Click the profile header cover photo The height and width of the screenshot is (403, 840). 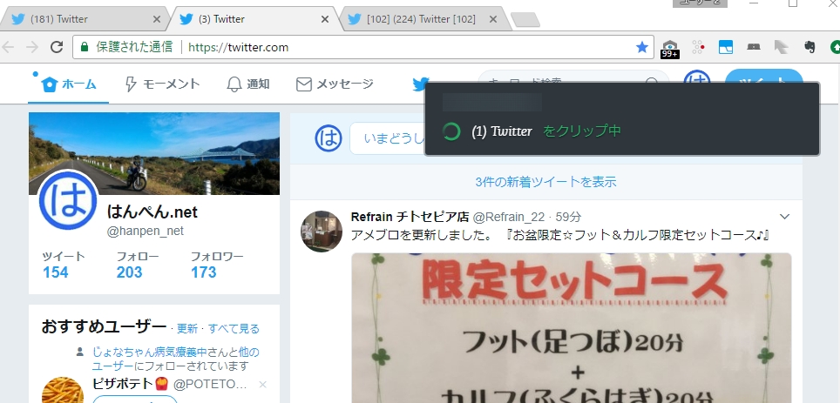(x=154, y=153)
